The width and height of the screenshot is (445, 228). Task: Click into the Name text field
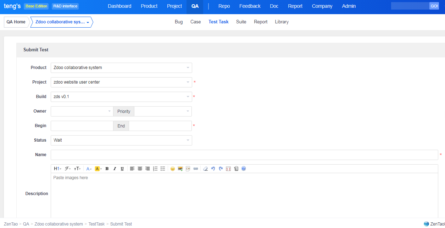point(244,155)
